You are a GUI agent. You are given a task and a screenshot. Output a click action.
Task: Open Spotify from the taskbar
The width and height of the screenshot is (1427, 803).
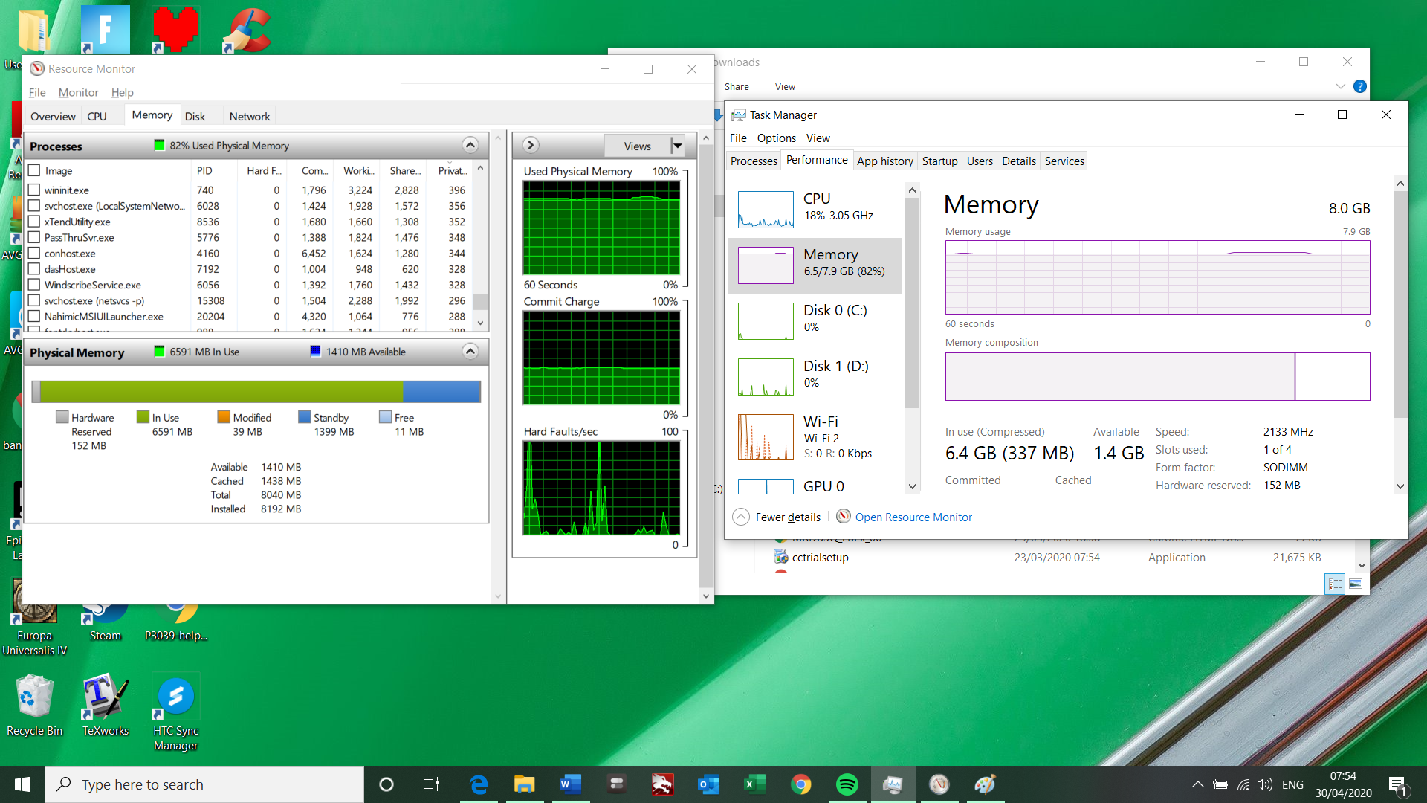click(847, 784)
